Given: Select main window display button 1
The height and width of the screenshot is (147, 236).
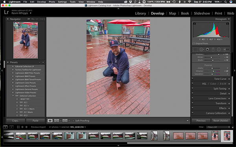Looking at the screenshot, I should tap(5, 127).
